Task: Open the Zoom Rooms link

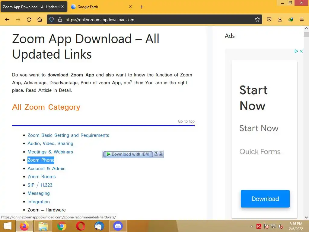Action: [x=42, y=177]
